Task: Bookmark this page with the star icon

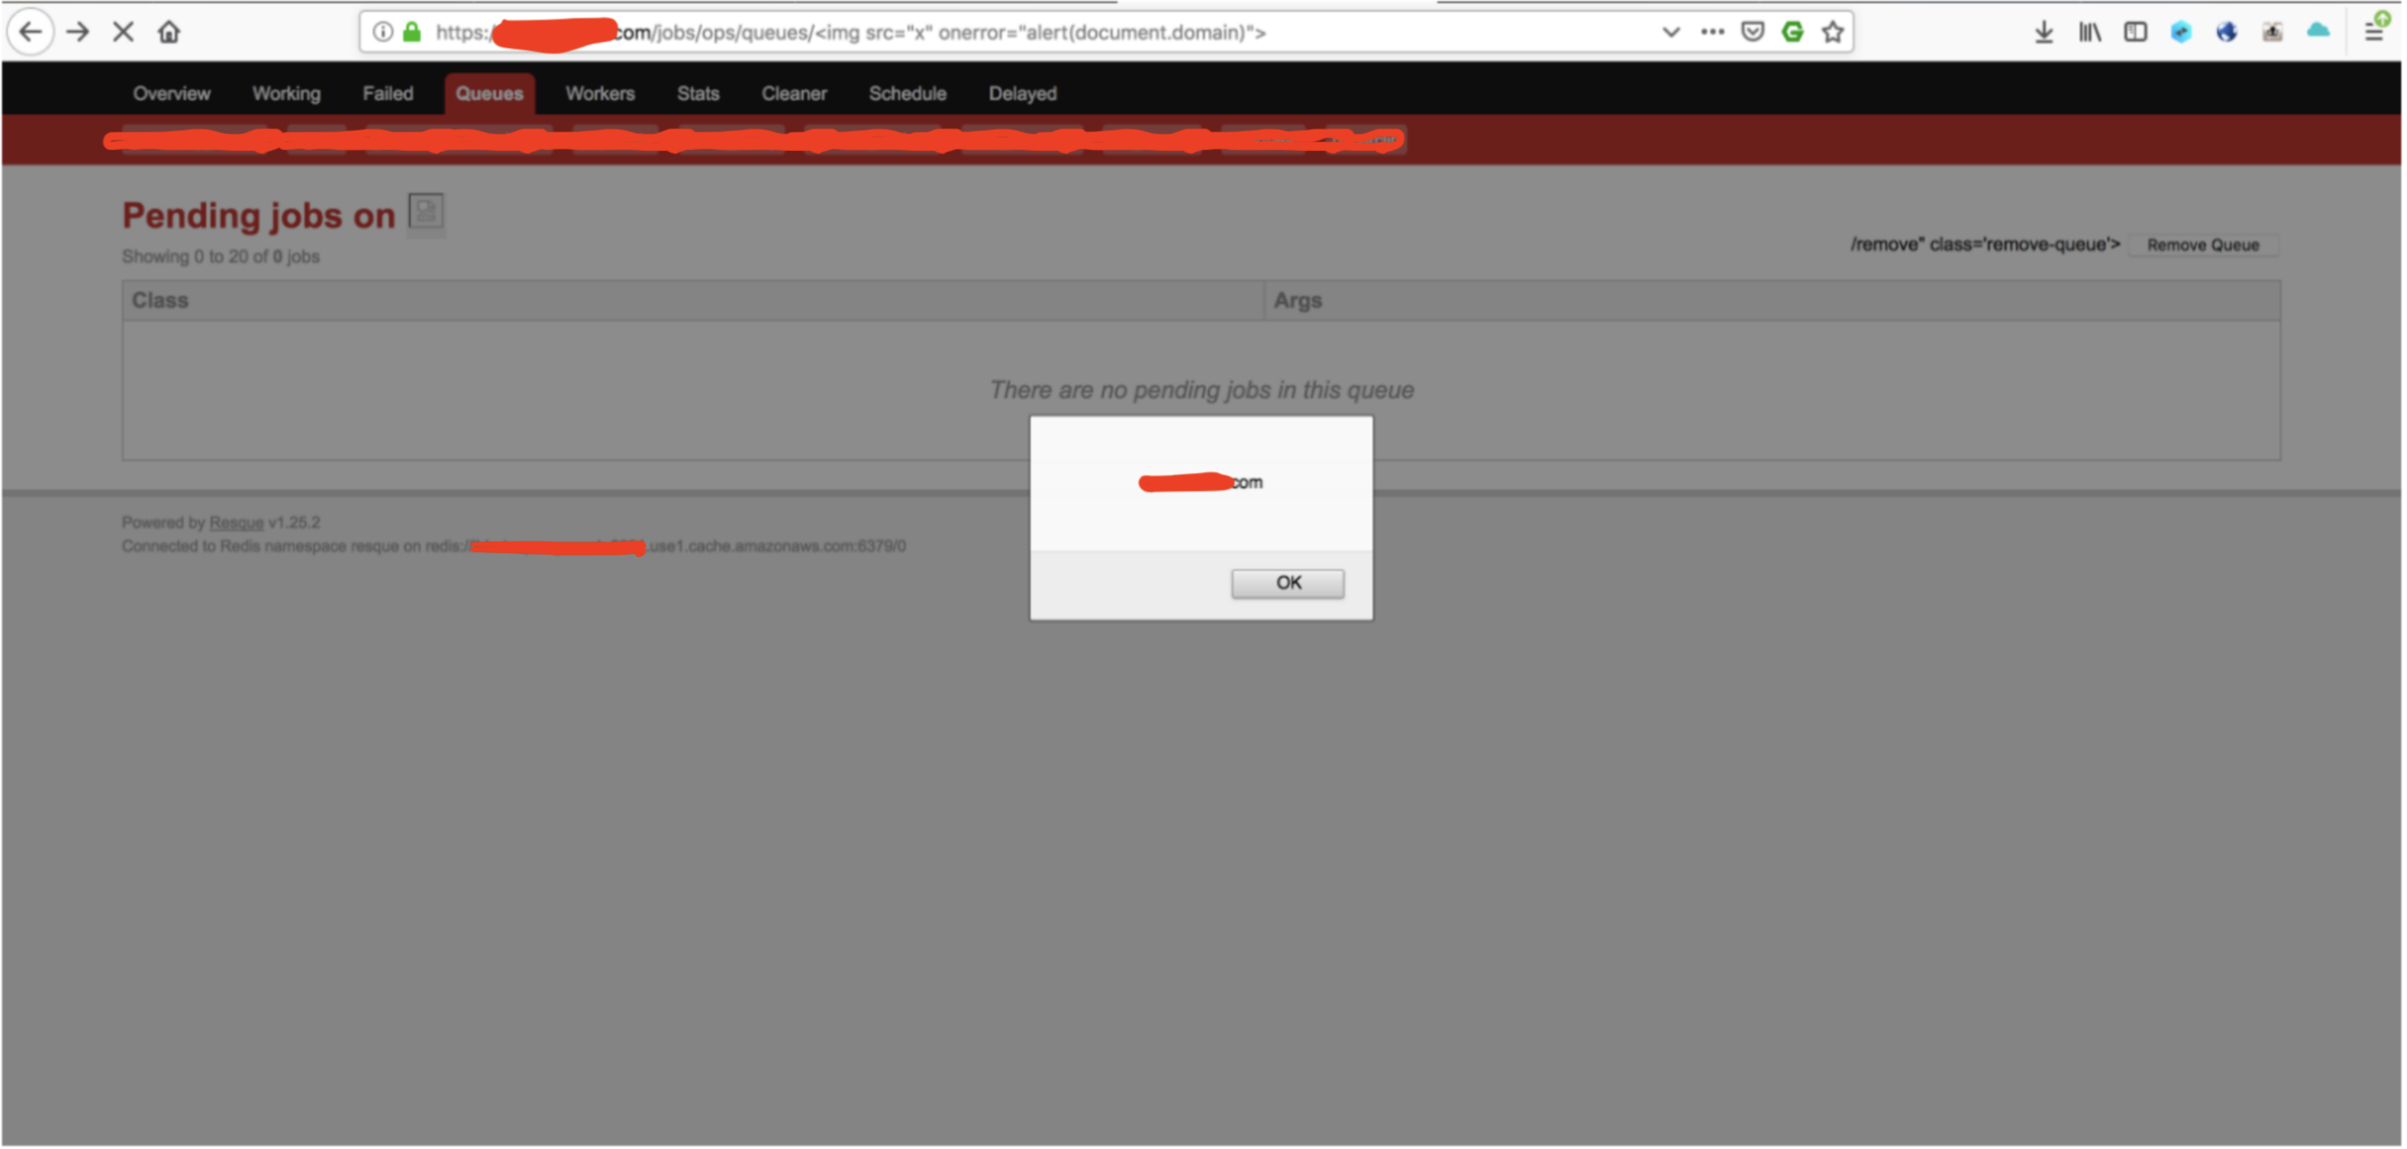Action: [x=1833, y=33]
